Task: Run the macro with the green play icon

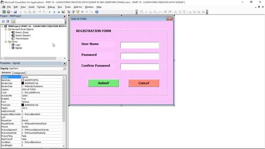Action: tap(50, 12)
